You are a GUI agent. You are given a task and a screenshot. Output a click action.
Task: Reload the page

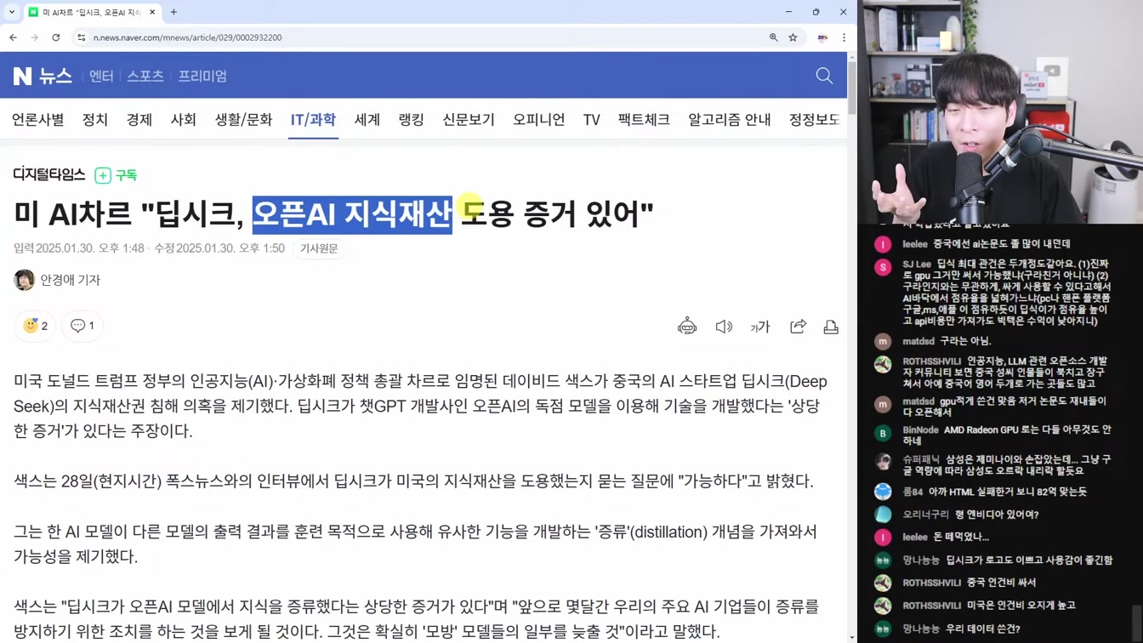56,37
